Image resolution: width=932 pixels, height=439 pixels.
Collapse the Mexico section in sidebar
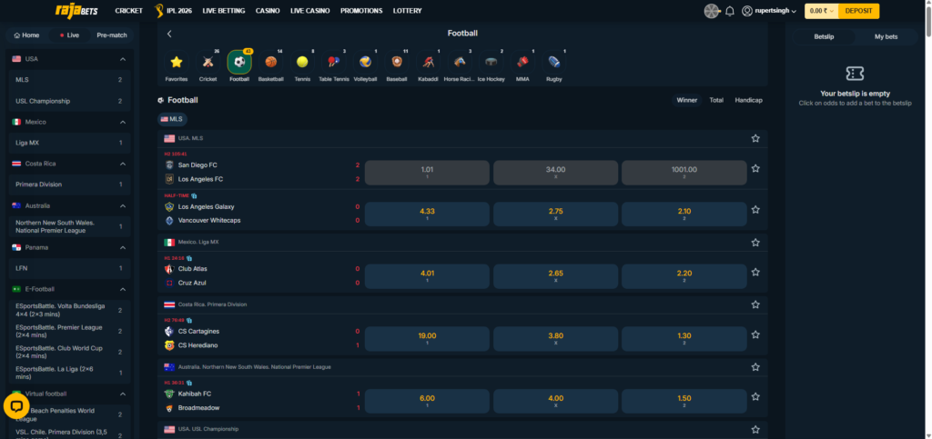tap(123, 122)
